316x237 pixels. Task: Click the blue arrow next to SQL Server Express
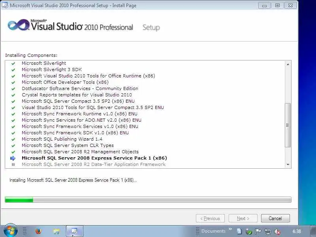click(x=13, y=158)
